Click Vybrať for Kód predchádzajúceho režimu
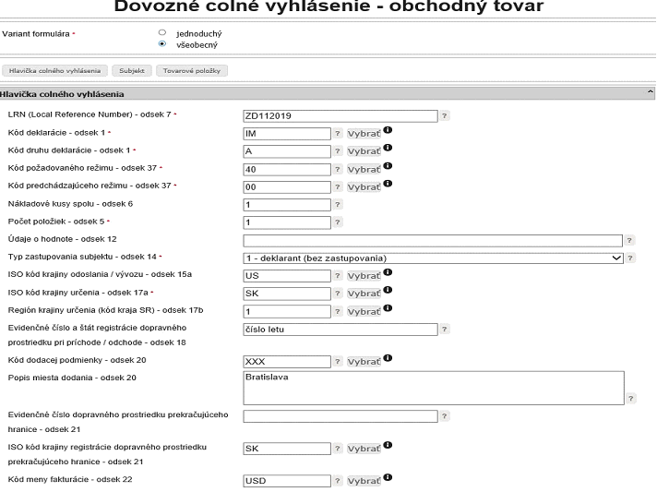The image size is (657, 492). (364, 186)
